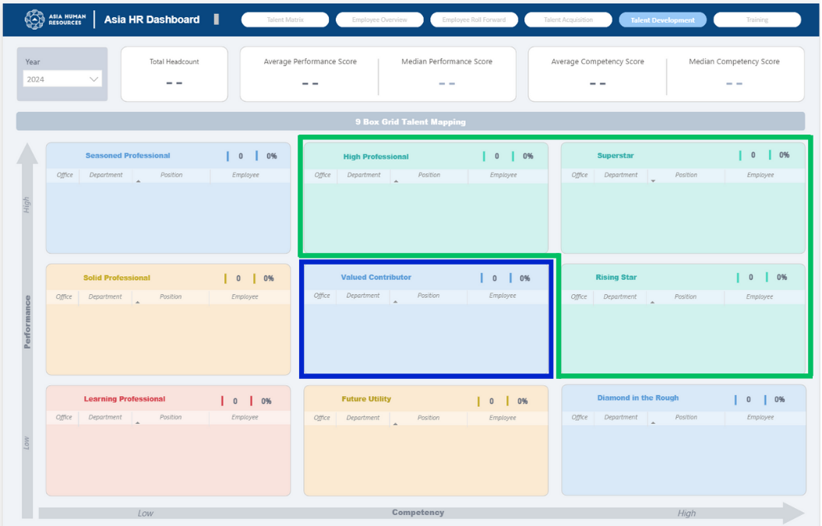Image resolution: width=822 pixels, height=526 pixels.
Task: Click Office column header in High Professional table
Action: (x=323, y=175)
